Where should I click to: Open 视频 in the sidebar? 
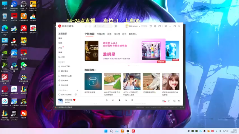pyautogui.click(x=60, y=43)
